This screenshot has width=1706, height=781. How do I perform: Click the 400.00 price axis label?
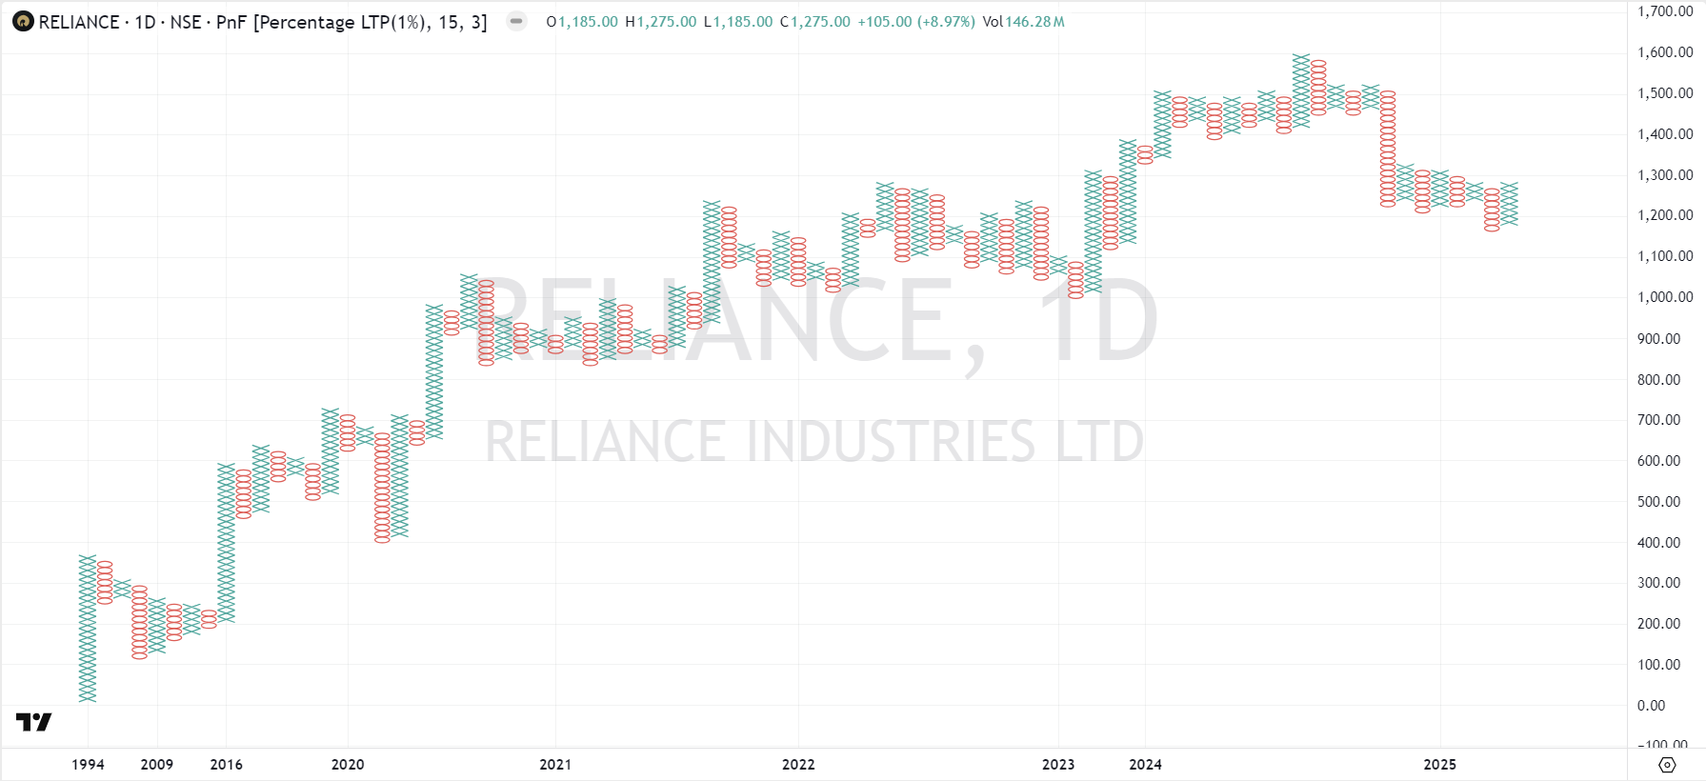click(1658, 543)
